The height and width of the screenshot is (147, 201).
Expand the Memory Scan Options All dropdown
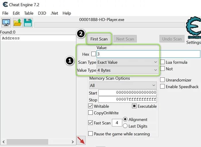[x=123, y=86]
